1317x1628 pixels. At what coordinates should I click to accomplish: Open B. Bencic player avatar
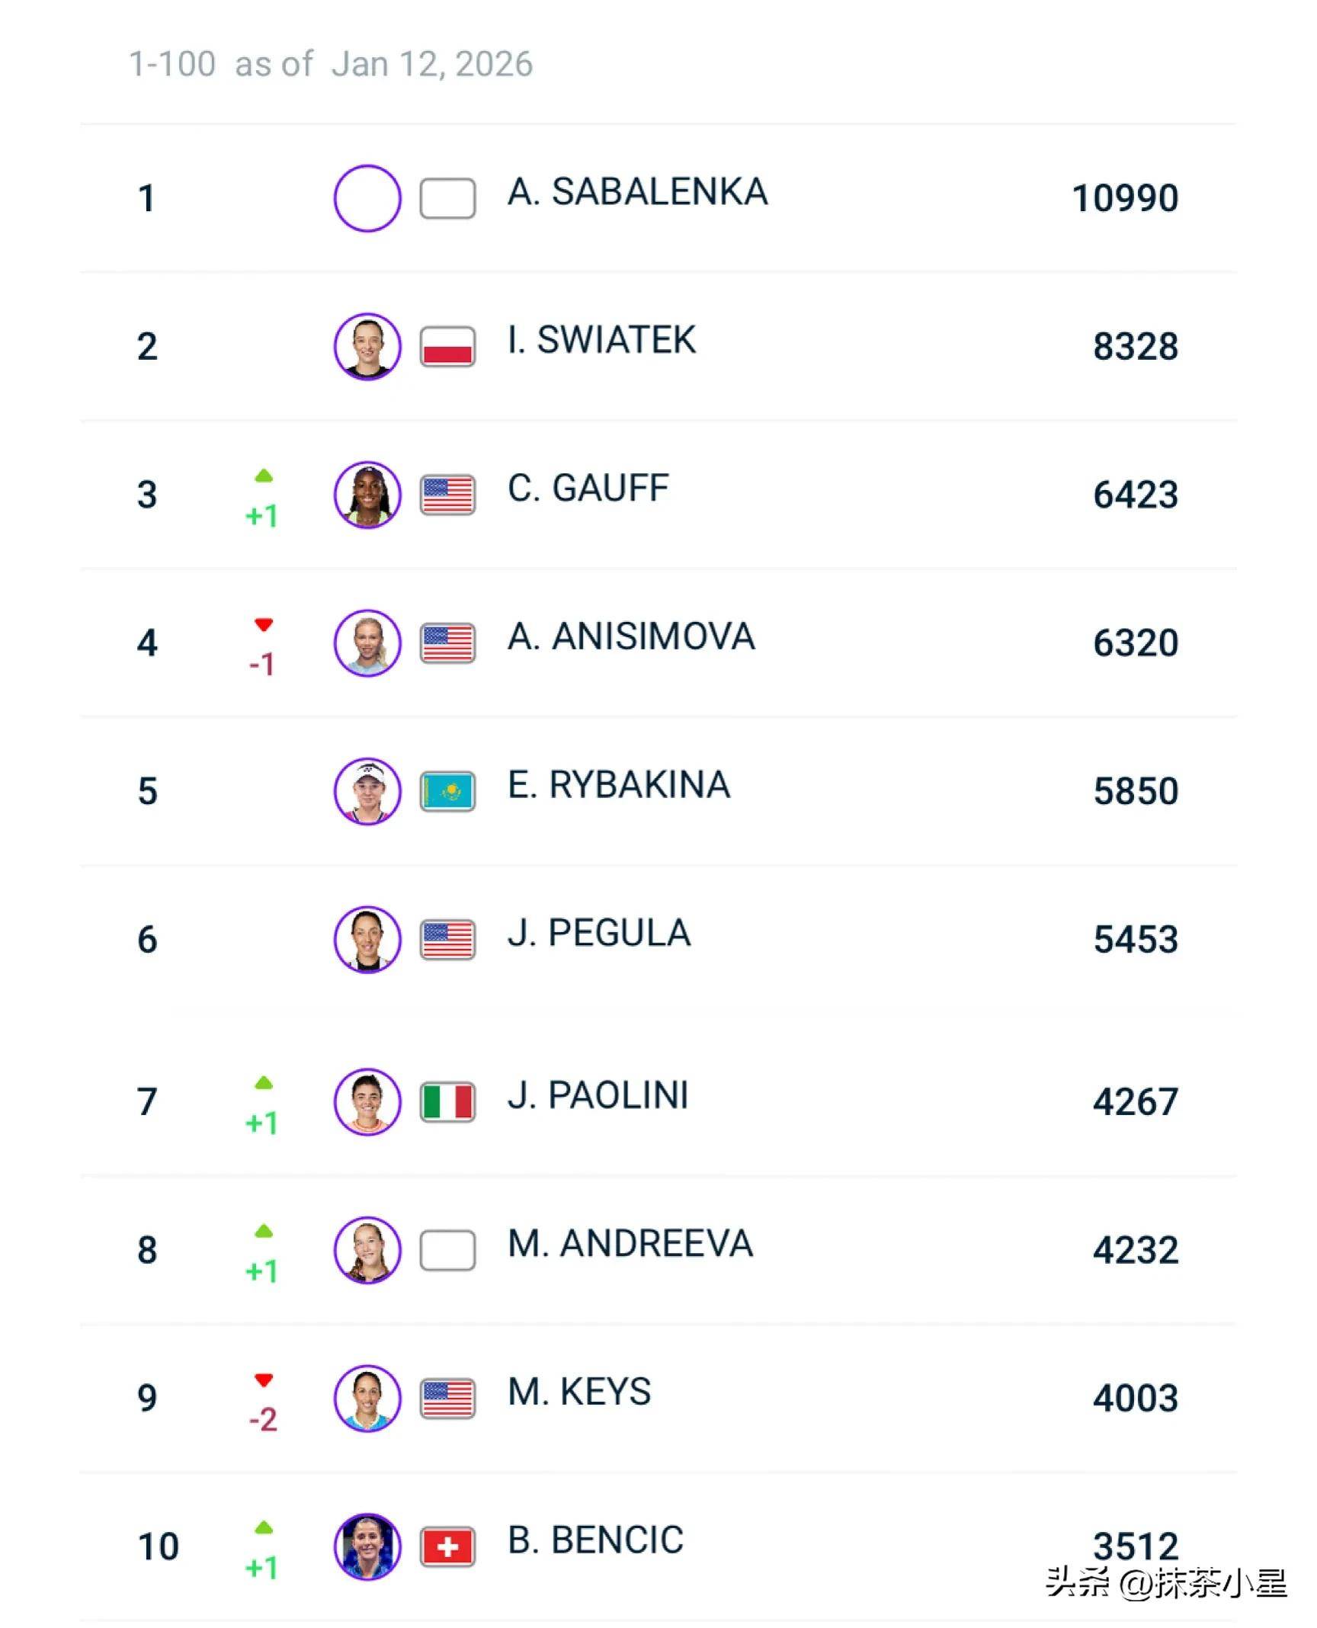point(367,1546)
